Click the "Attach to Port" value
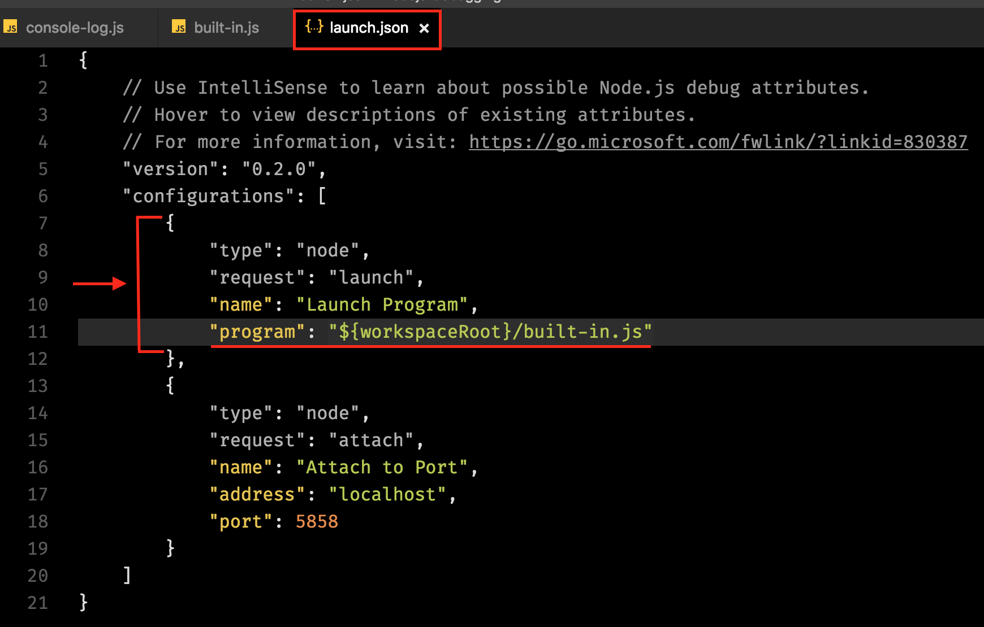Screen dimensions: 984x627 coord(382,467)
